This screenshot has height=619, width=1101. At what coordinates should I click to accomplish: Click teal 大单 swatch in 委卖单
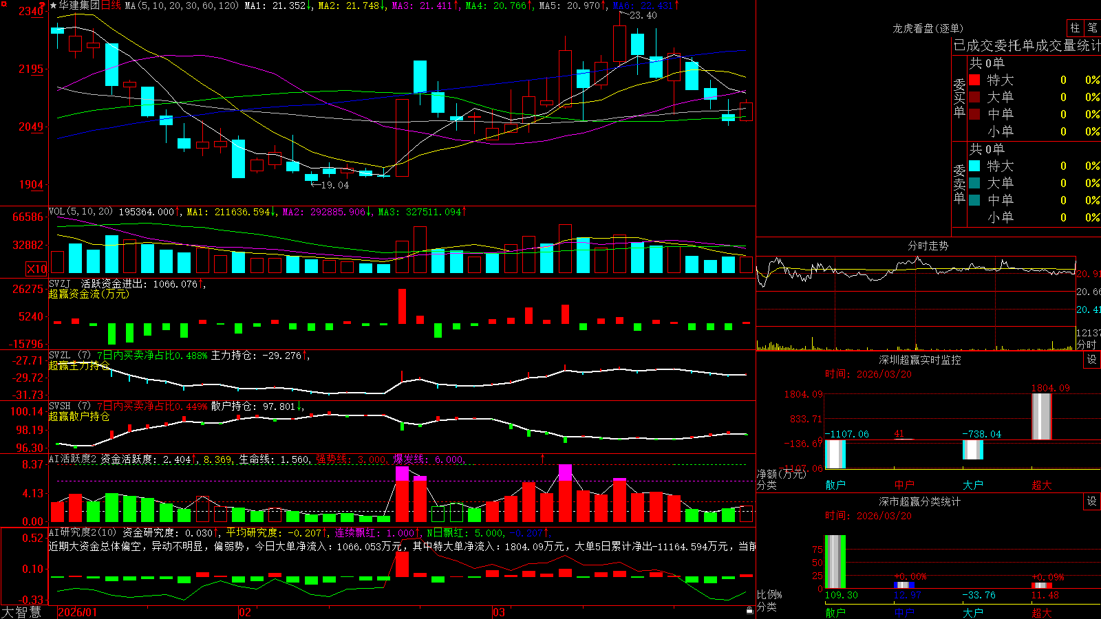(974, 183)
